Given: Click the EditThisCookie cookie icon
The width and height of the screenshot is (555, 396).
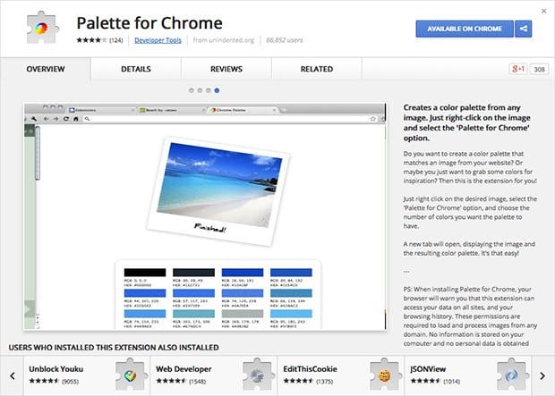Looking at the screenshot, I should [x=386, y=375].
